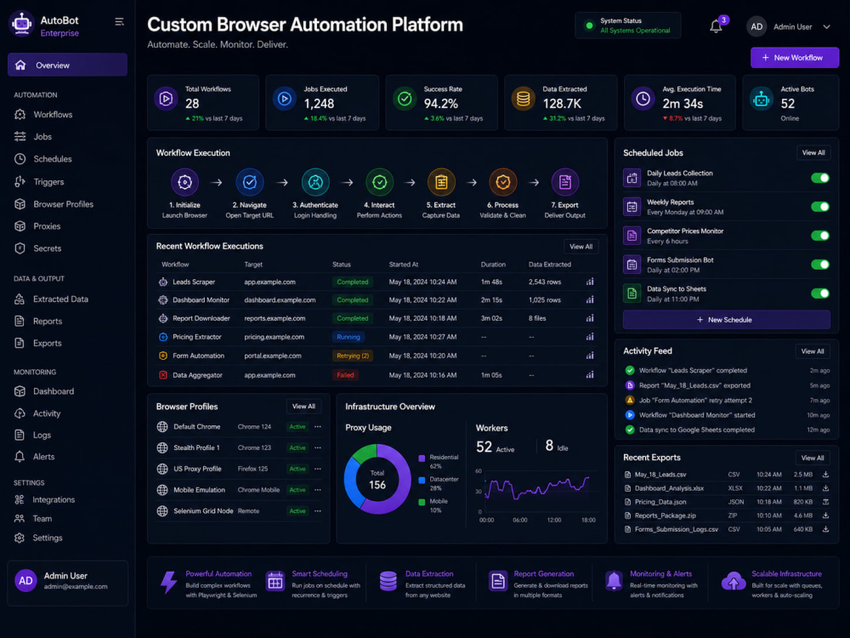Click the Mobile green legend swatch
Screen dimensions: 850x638
tap(422, 502)
